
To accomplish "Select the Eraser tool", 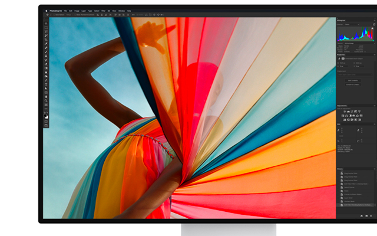I will (46, 64).
